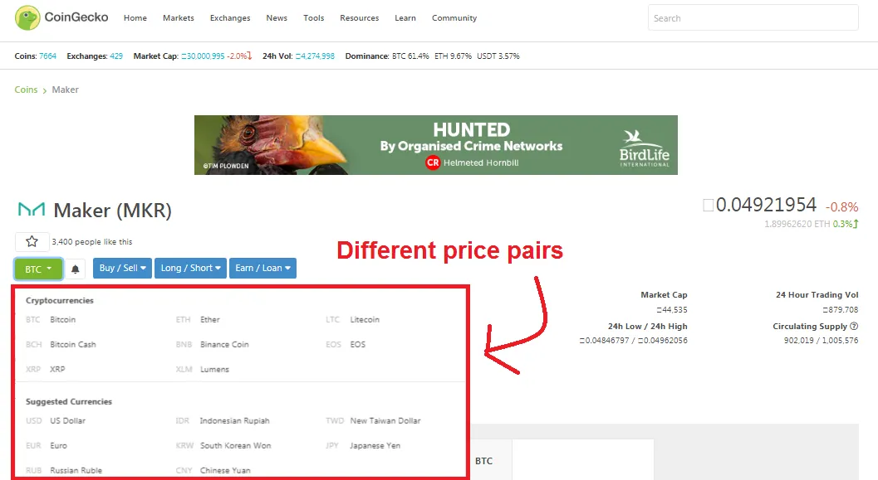Screen dimensions: 878x480
Task: Click the Coins breadcrumb link
Action: pyautogui.click(x=26, y=90)
